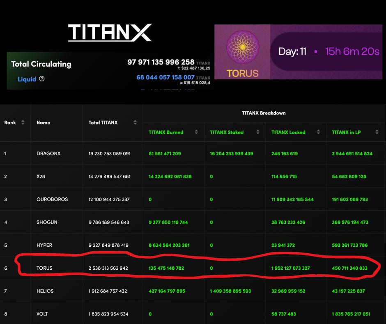Click the Total Circulating label

coord(41,64)
